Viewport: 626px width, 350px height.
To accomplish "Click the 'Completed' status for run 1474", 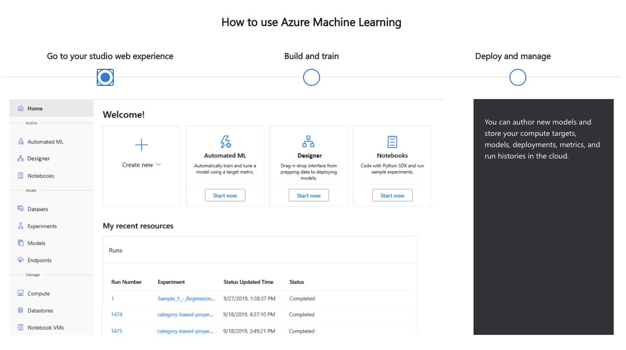I will [302, 315].
